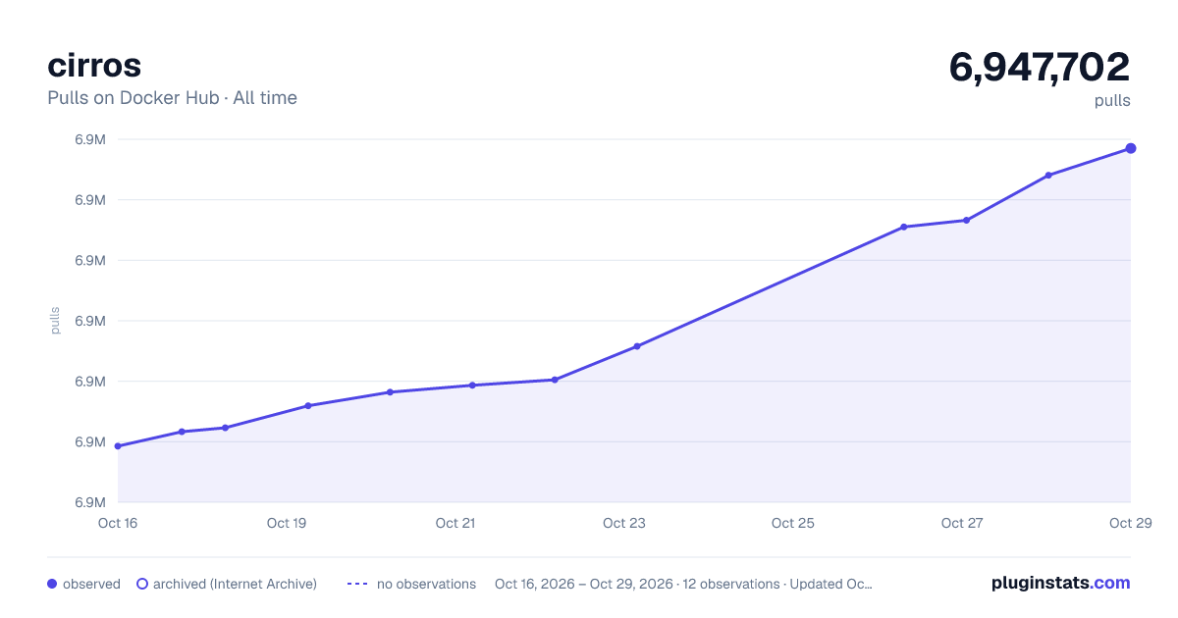The height and width of the screenshot is (618, 1178).
Task: Click the "cirros" chart title
Action: coord(94,66)
